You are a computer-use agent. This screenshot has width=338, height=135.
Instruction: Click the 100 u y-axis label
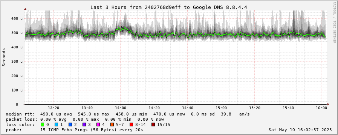click(x=17, y=90)
